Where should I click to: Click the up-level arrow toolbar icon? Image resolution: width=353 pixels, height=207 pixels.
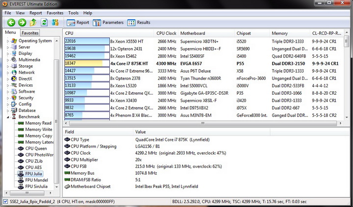33,22
